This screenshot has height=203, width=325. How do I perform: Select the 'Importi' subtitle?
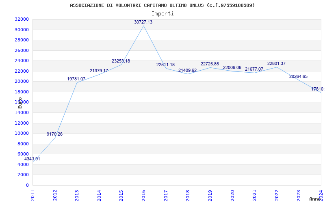click(x=162, y=14)
